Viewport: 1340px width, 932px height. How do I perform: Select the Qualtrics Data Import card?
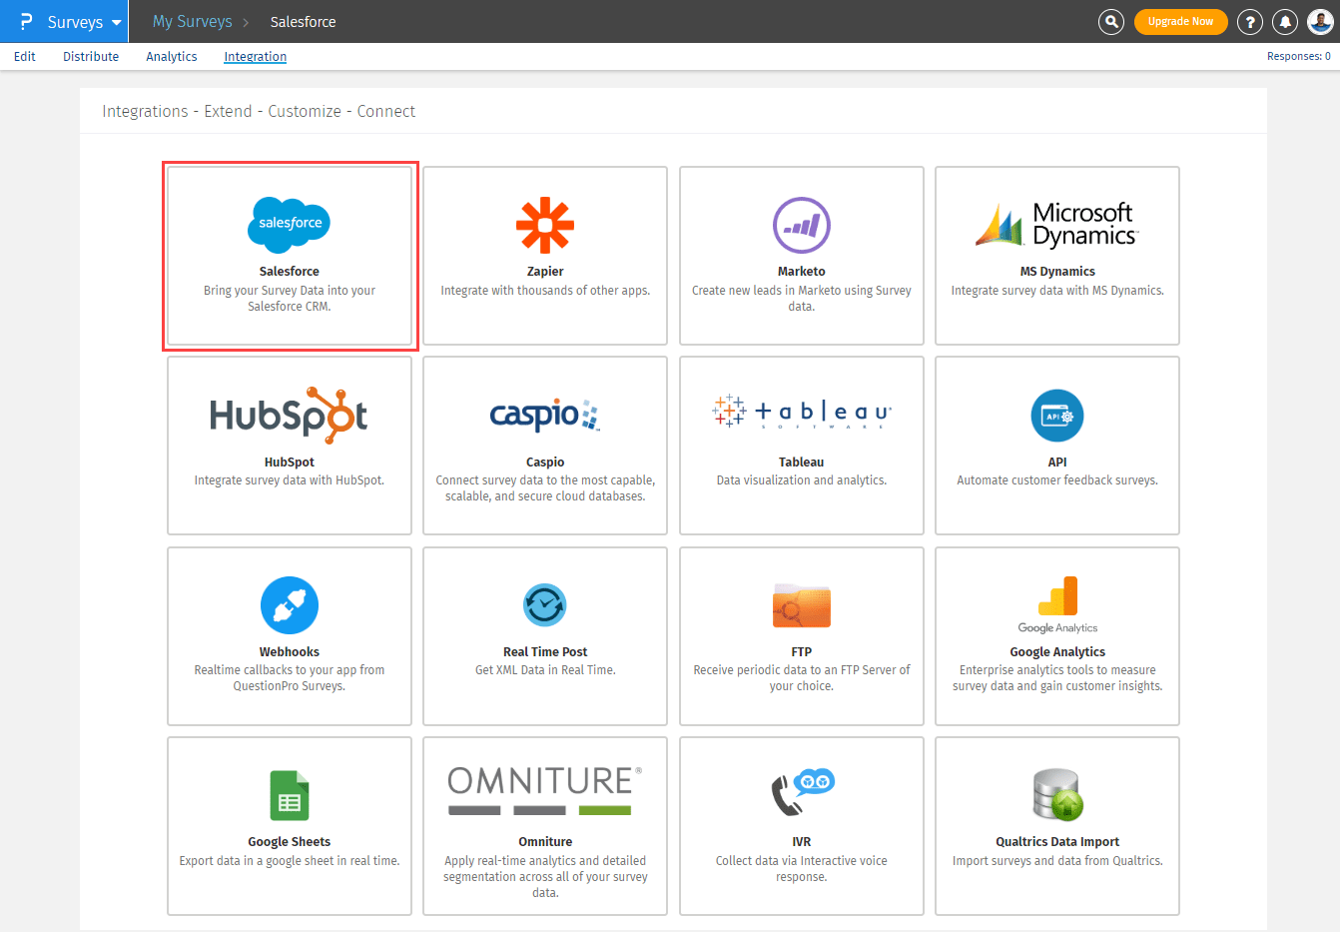coord(1056,825)
